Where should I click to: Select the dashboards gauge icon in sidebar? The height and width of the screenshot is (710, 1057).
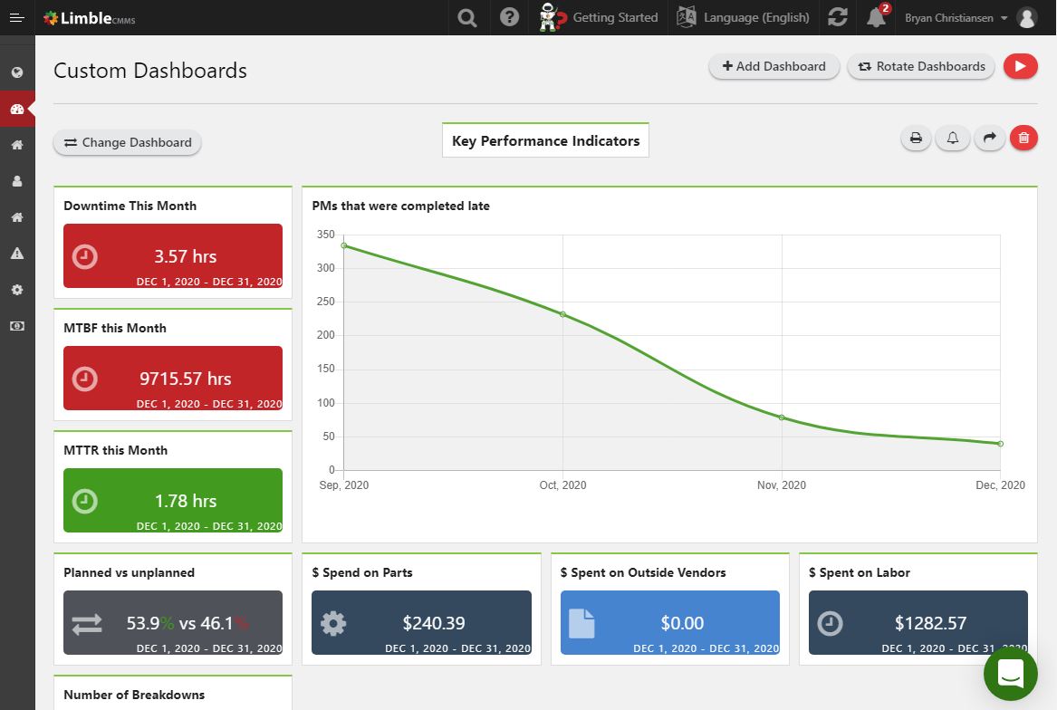click(x=15, y=109)
